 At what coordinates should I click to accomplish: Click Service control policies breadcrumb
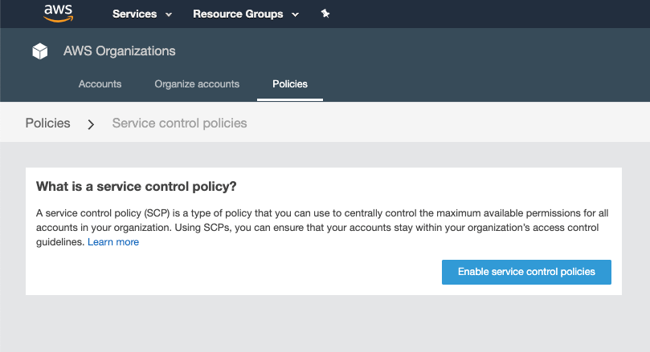[x=179, y=123]
